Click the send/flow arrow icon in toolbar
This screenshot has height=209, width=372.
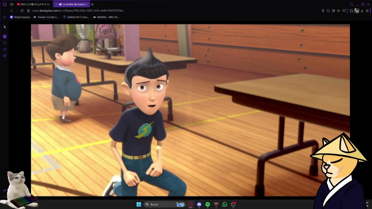339,11
